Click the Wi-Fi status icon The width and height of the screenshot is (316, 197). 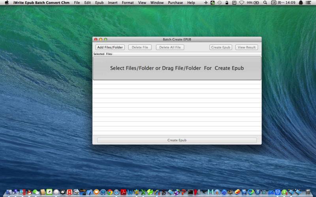[x=242, y=3]
